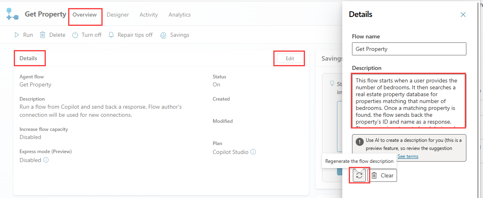Click the Agent flow value Get Property
Viewport: 483px width, 198px height.
pos(35,84)
